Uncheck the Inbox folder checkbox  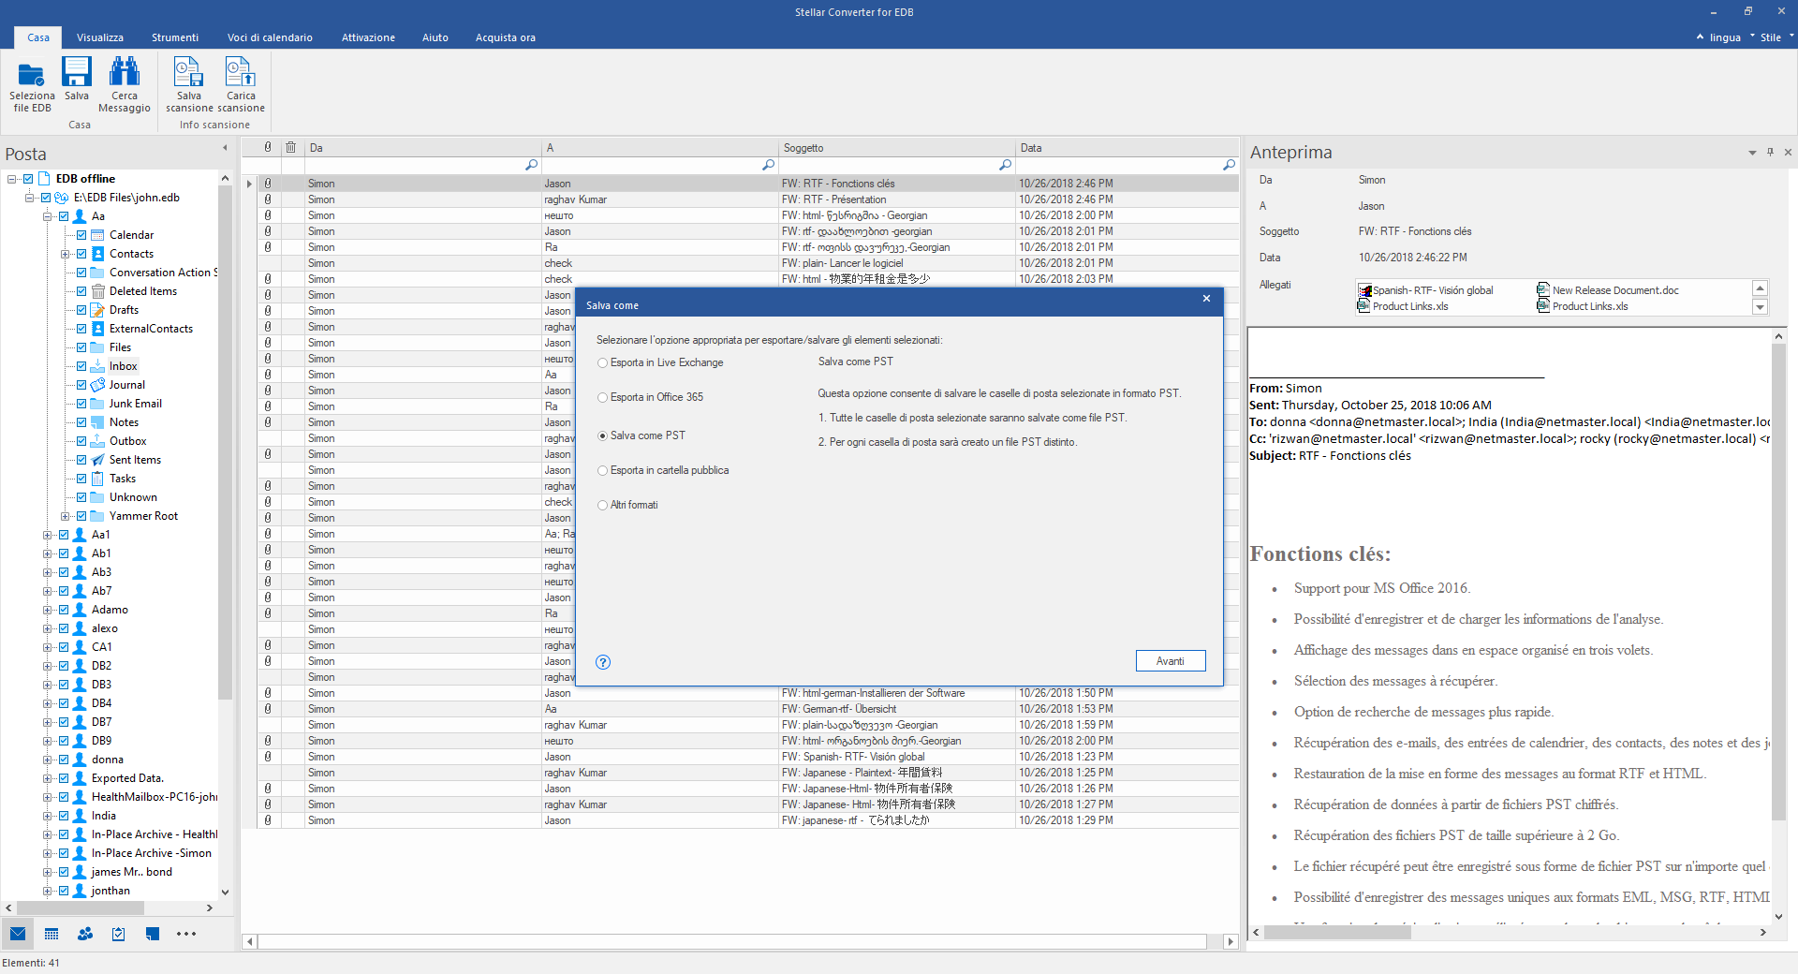[x=81, y=366]
